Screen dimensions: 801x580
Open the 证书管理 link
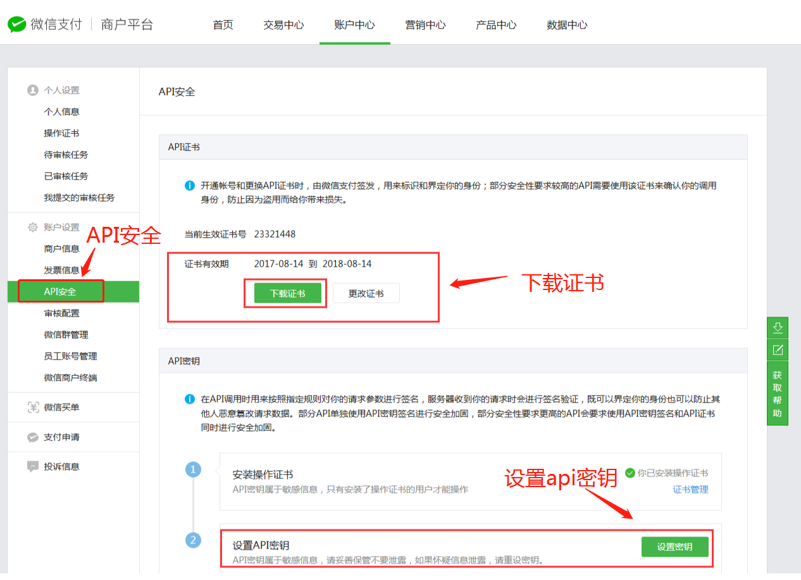click(690, 490)
